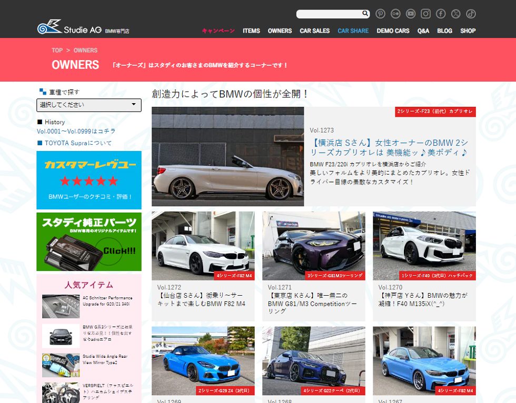
Task: Open the Flickr social icon
Action: tap(395, 14)
